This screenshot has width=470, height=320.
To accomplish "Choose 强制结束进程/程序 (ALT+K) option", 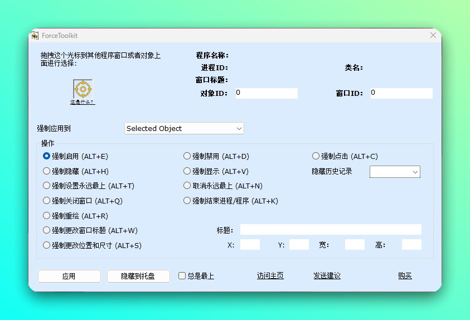I will [187, 201].
